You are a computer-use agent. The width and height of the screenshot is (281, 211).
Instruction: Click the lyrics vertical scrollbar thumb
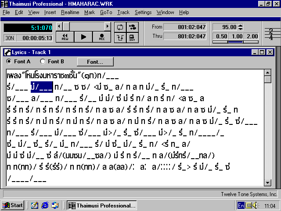(267, 80)
